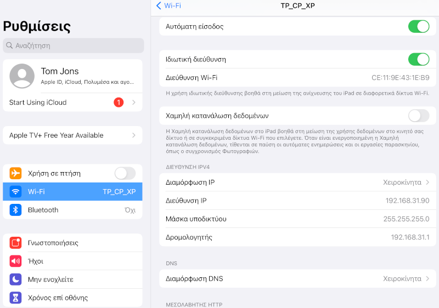Open Διαμόρφωση IP options chevron
Image resolution: width=439 pixels, height=308 pixels.
427,182
